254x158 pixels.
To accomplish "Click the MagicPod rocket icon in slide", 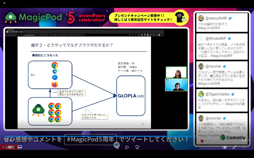I will [x=38, y=110].
